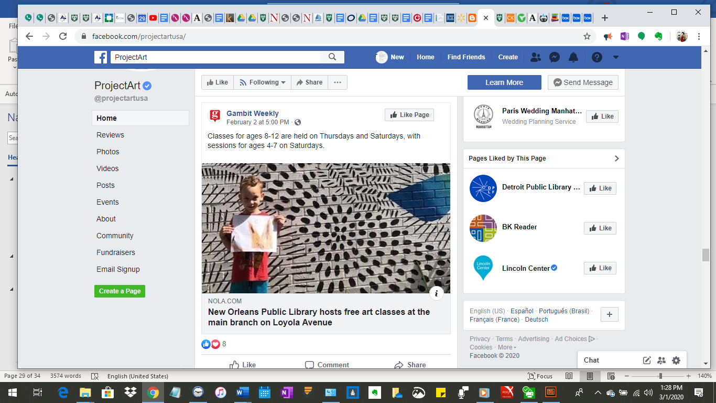Like the Gambit Weekly post
The image size is (716, 403).
pos(243,365)
